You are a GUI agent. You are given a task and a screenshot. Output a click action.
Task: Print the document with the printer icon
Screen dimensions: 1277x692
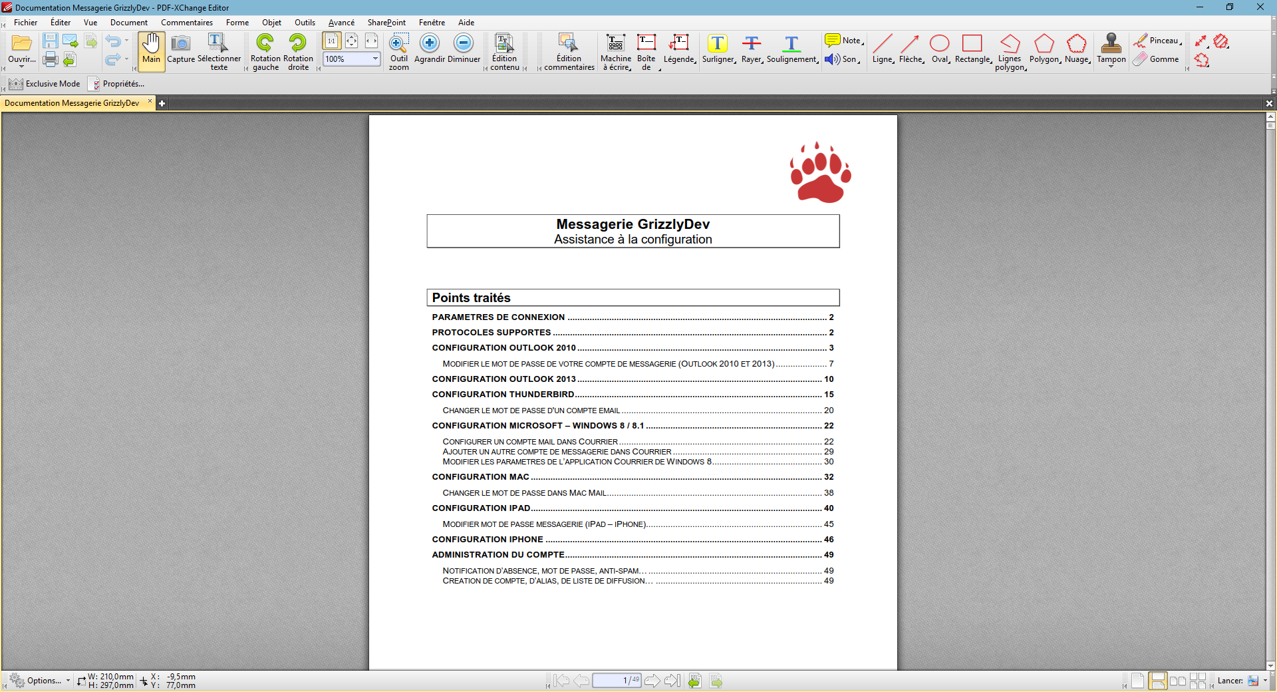[50, 60]
